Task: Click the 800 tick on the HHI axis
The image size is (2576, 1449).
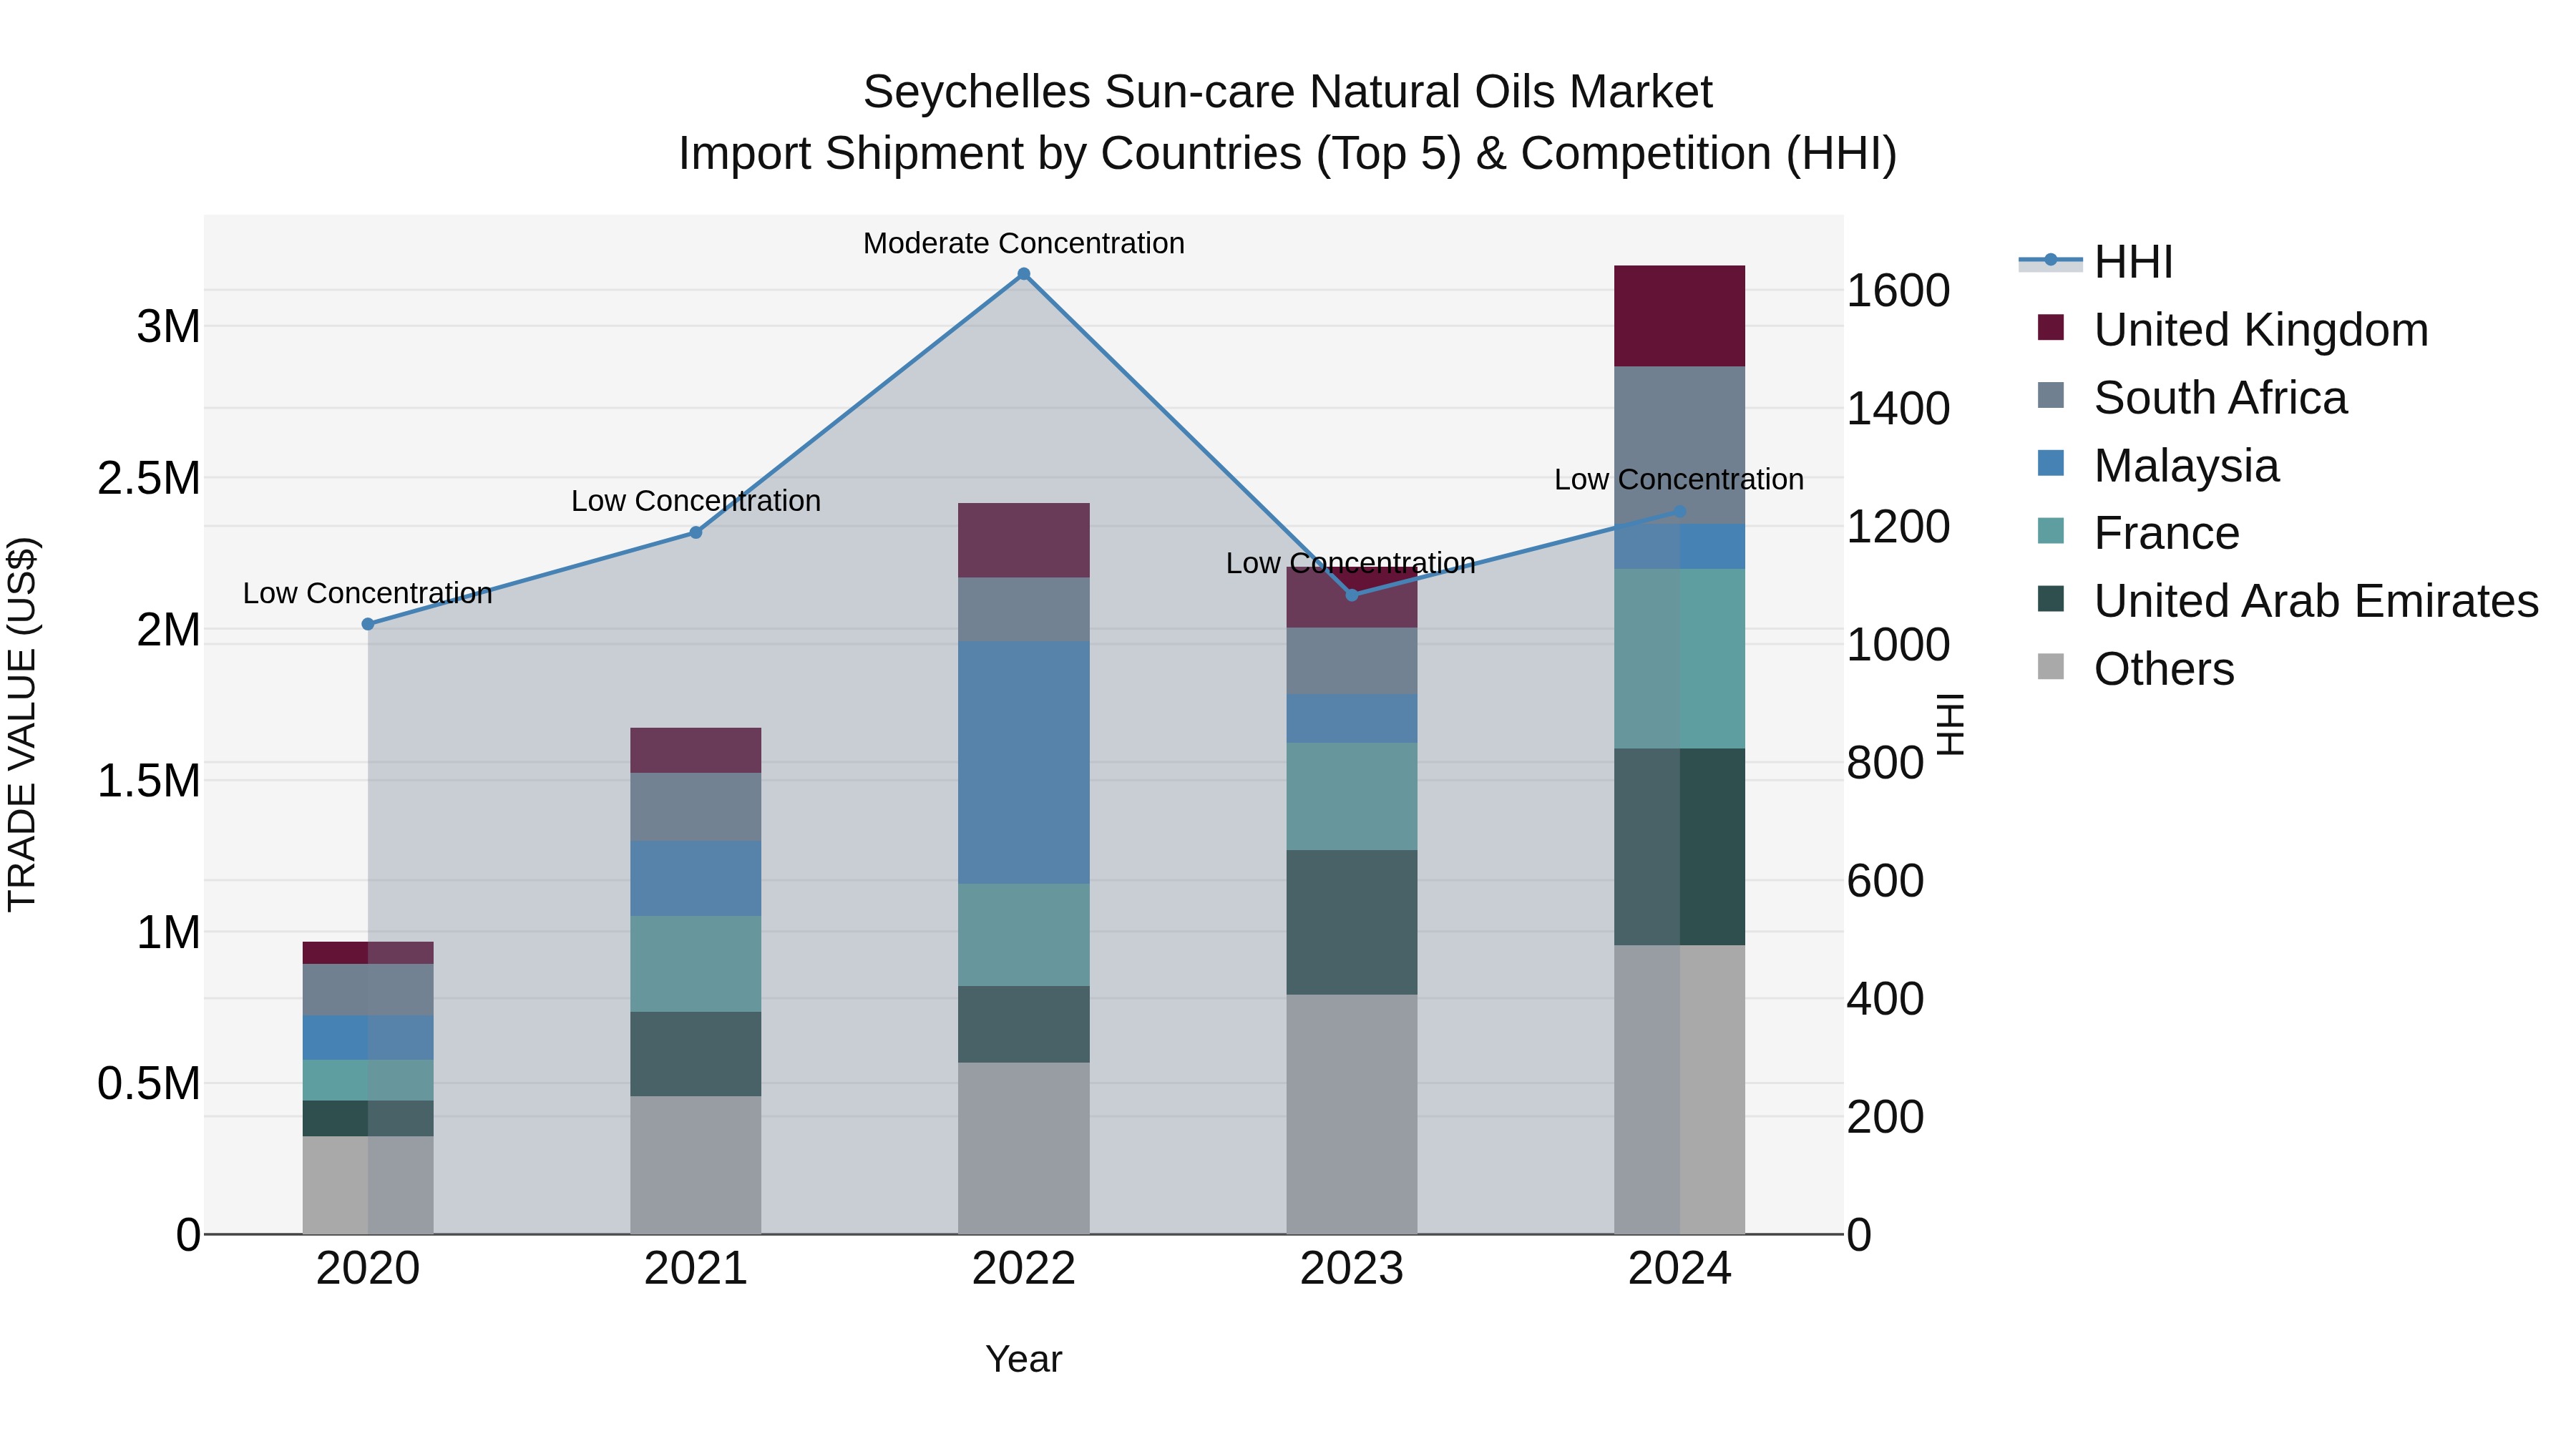Action: click(x=1885, y=763)
